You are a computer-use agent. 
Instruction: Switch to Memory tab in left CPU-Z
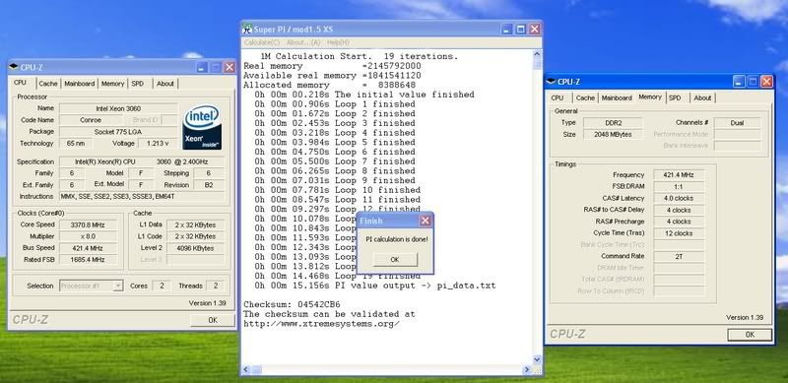pyautogui.click(x=112, y=84)
